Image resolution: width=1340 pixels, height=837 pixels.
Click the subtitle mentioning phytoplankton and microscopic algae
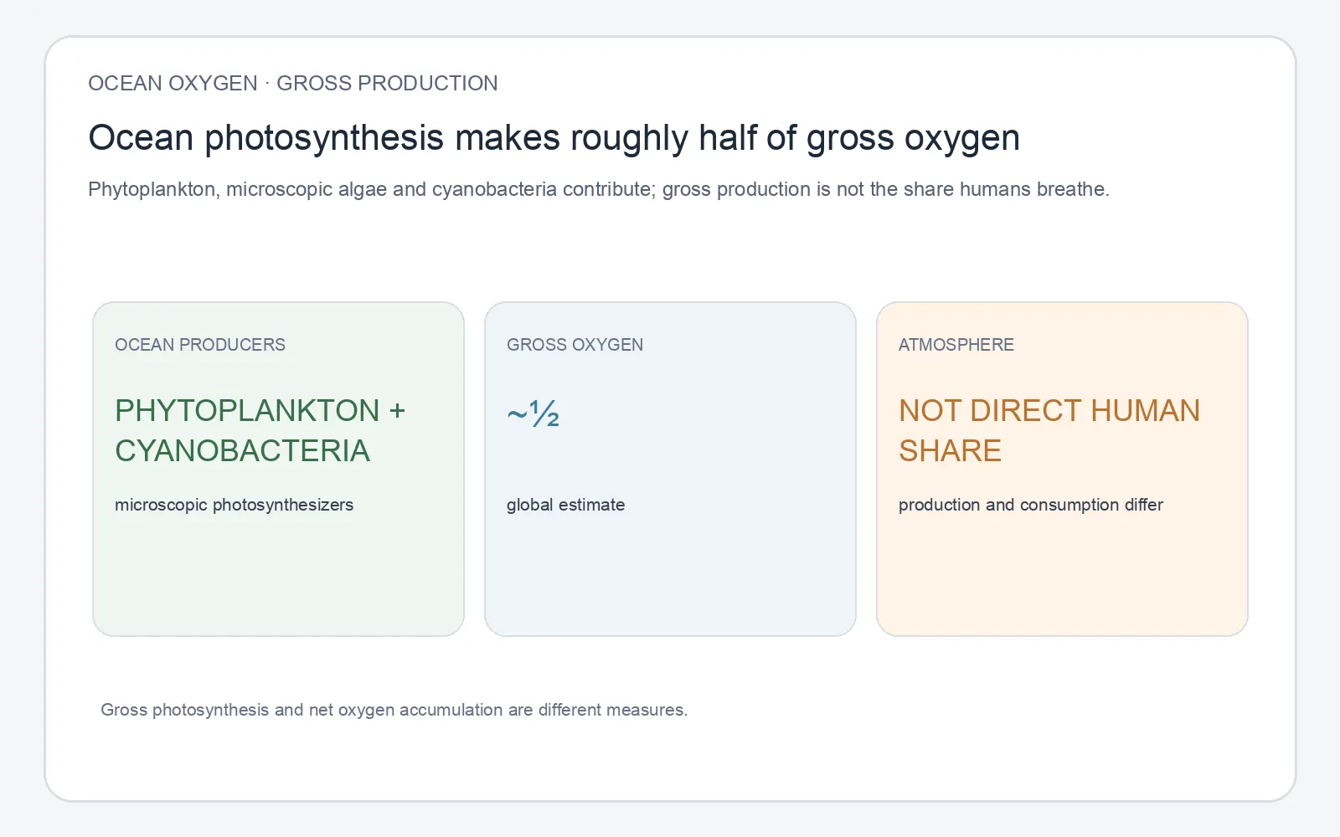[599, 189]
